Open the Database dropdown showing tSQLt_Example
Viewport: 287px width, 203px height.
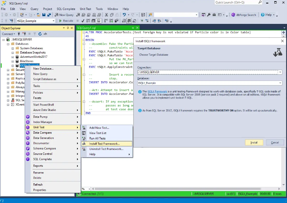[x=280, y=83]
